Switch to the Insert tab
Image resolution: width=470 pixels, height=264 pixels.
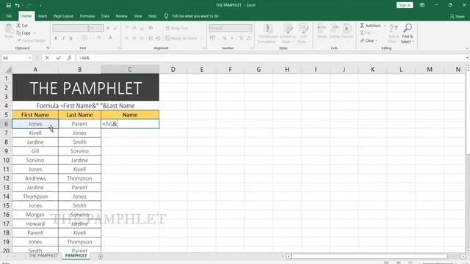pyautogui.click(x=43, y=16)
